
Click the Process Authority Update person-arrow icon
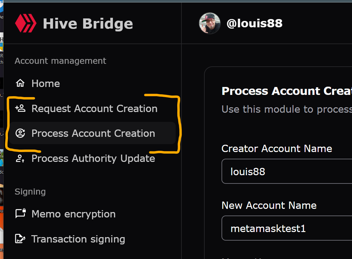[x=20, y=158]
